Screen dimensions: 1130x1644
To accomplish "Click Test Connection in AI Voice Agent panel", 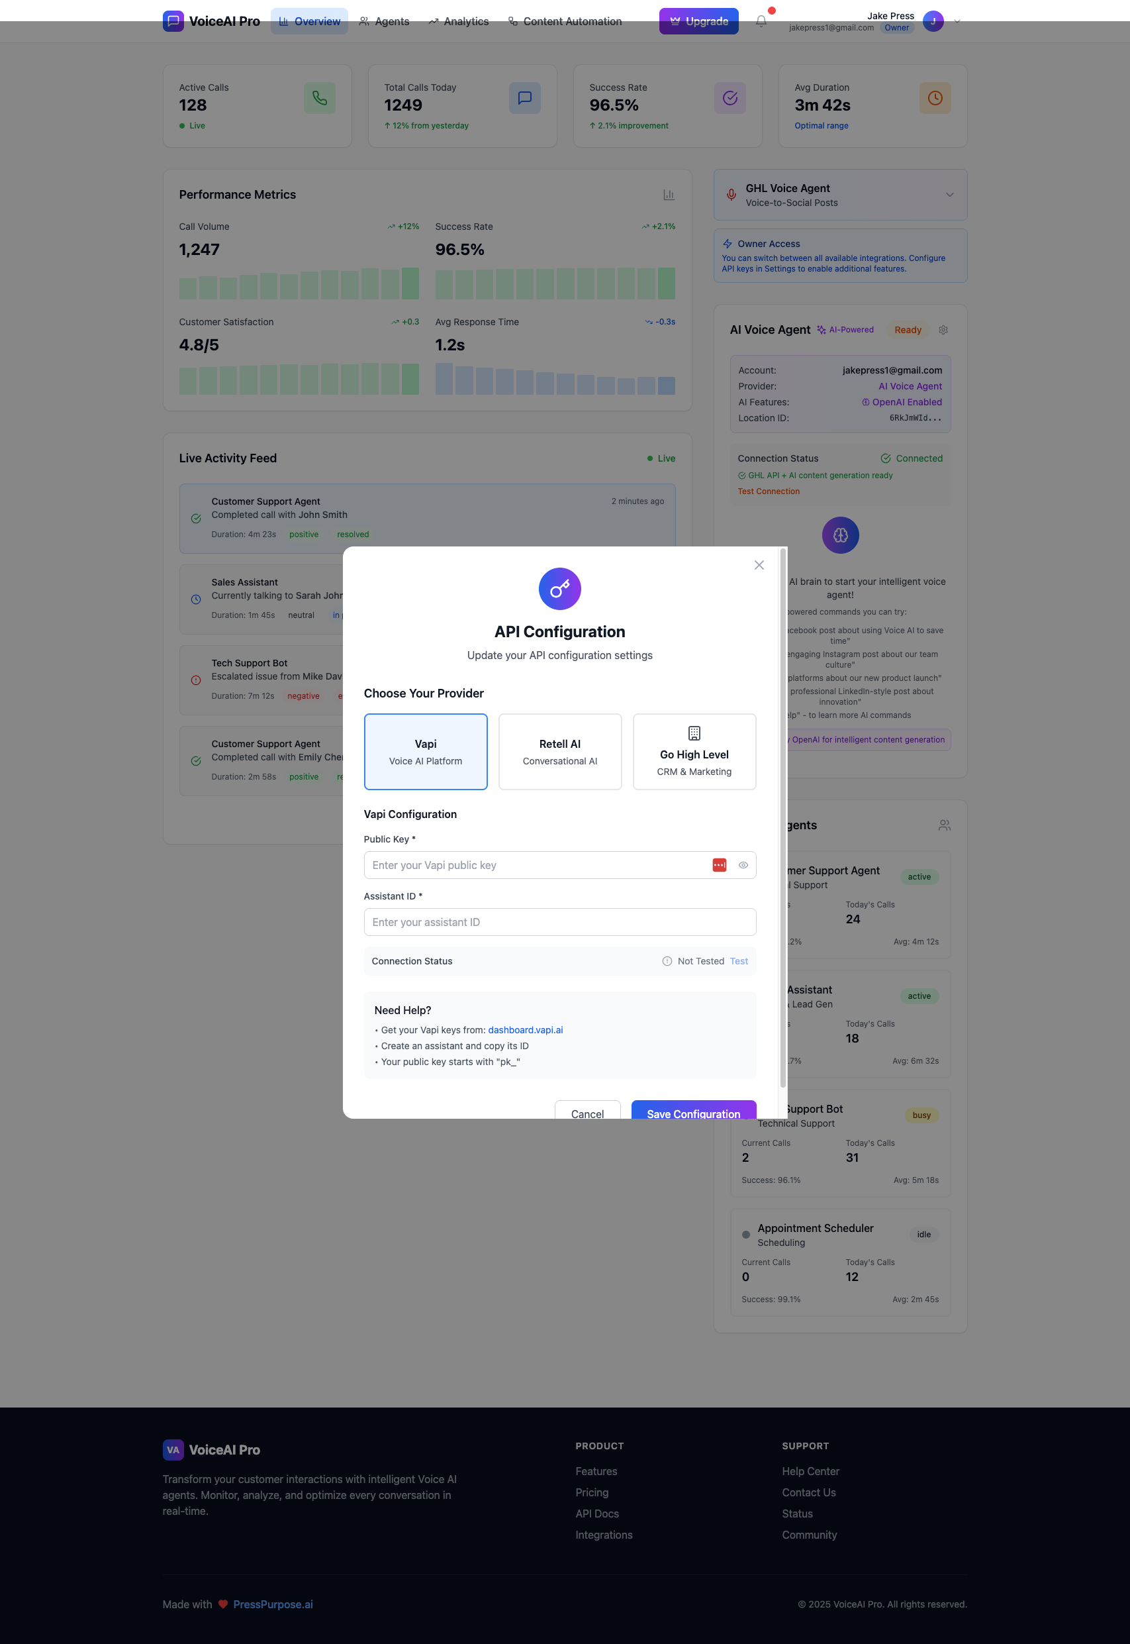I will coord(769,491).
